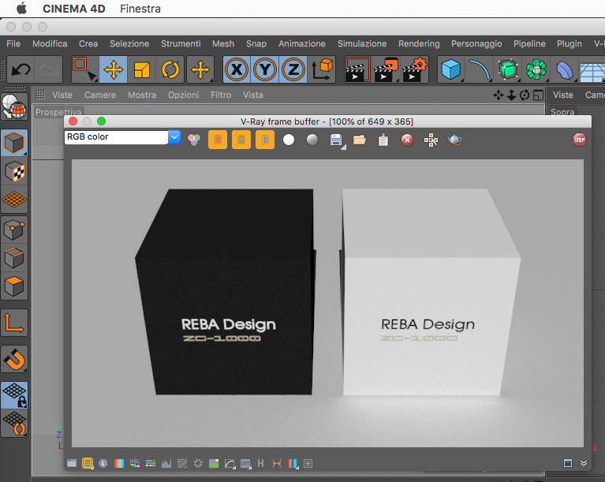The width and height of the screenshot is (605, 482).
Task: Open the Simulazione menu
Action: pos(362,43)
